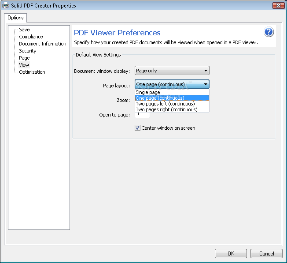
Task: Click the Zoom: label
Action: pos(123,100)
